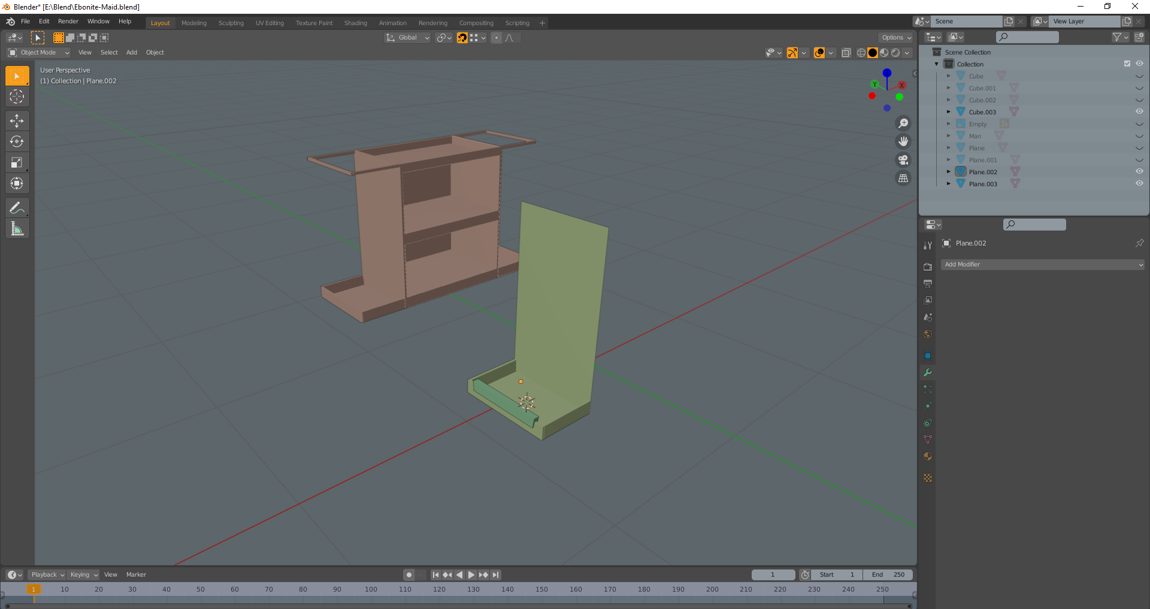Viewport: 1150px width, 609px height.
Task: Select Plane.003 in outliner
Action: pos(983,184)
